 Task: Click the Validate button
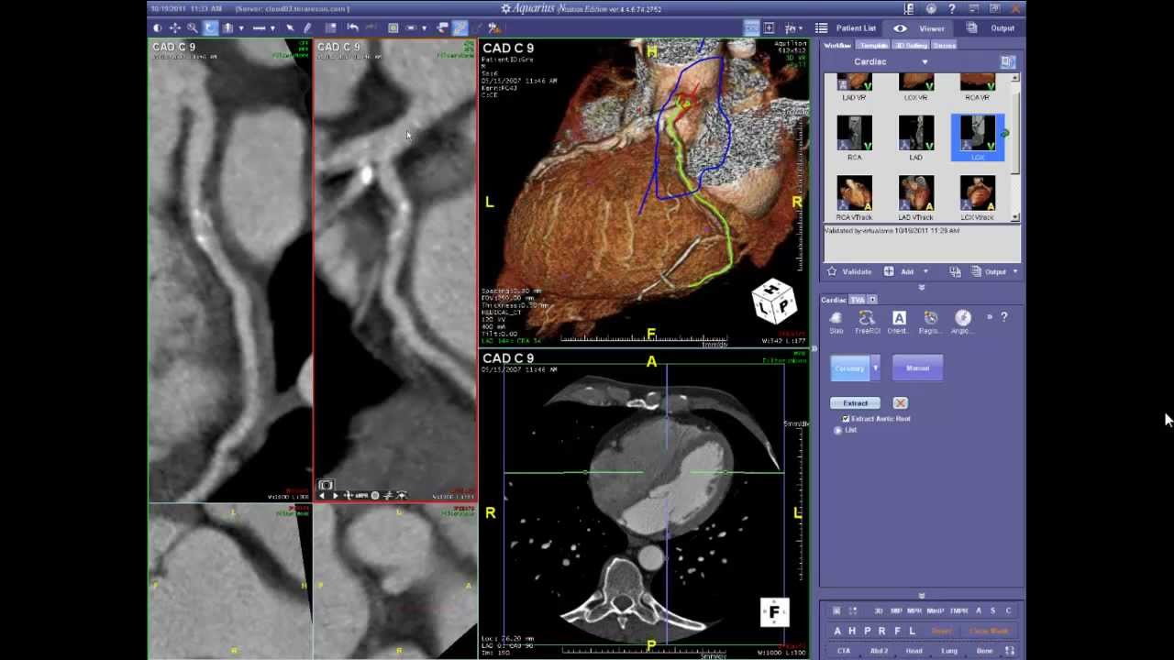(849, 271)
